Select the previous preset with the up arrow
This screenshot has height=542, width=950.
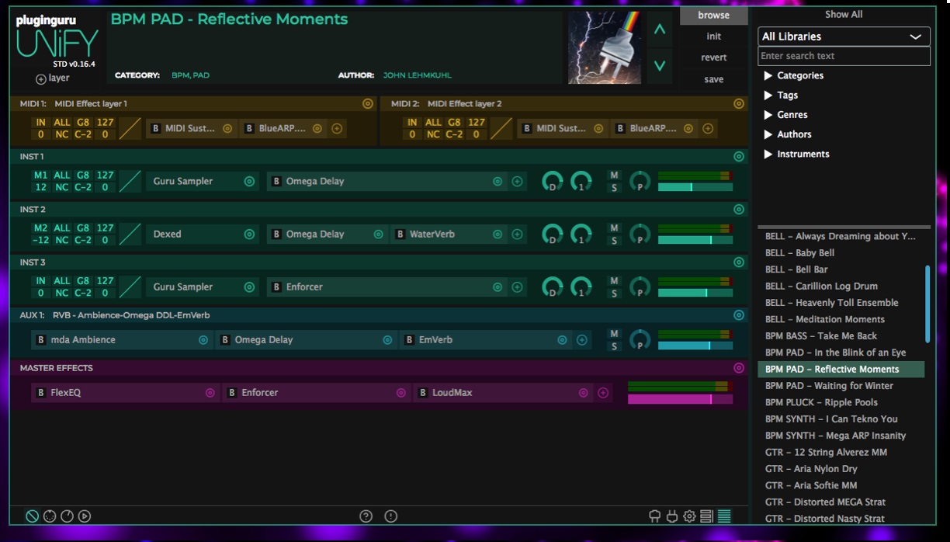click(x=660, y=30)
